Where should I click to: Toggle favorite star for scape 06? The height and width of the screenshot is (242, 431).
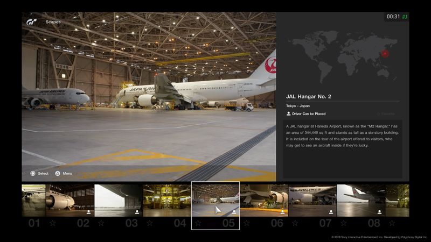coord(295,223)
